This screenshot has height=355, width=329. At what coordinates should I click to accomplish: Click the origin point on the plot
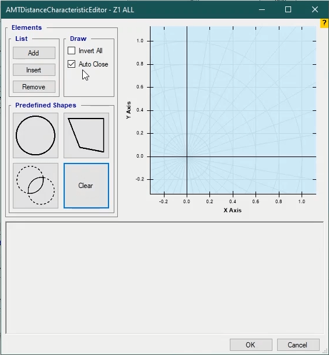[187, 156]
